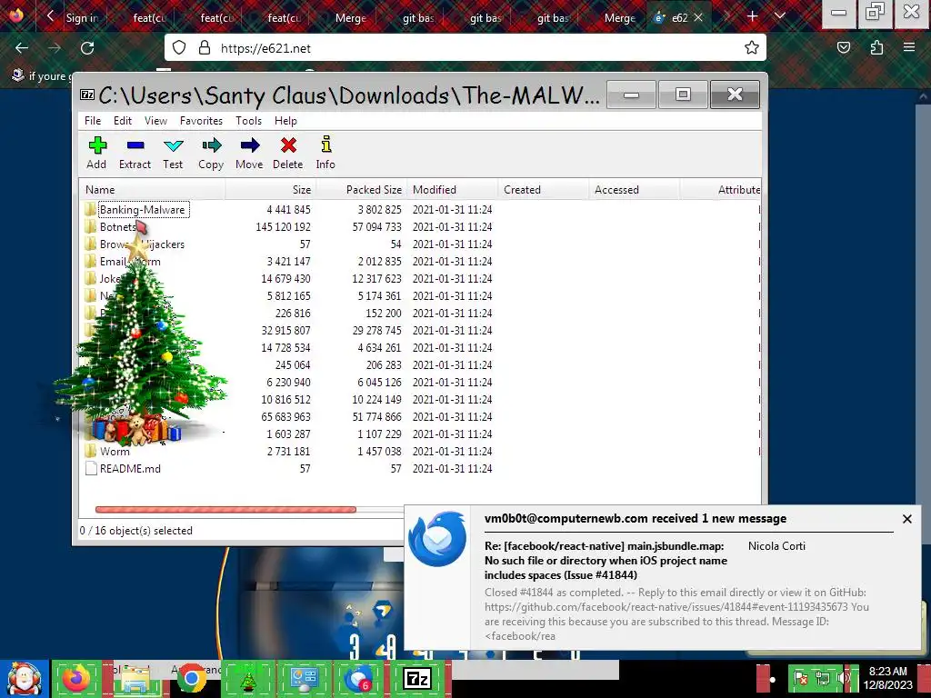The height and width of the screenshot is (698, 931).
Task: Open the Favorites menu in 7-Zip
Action: (x=201, y=121)
